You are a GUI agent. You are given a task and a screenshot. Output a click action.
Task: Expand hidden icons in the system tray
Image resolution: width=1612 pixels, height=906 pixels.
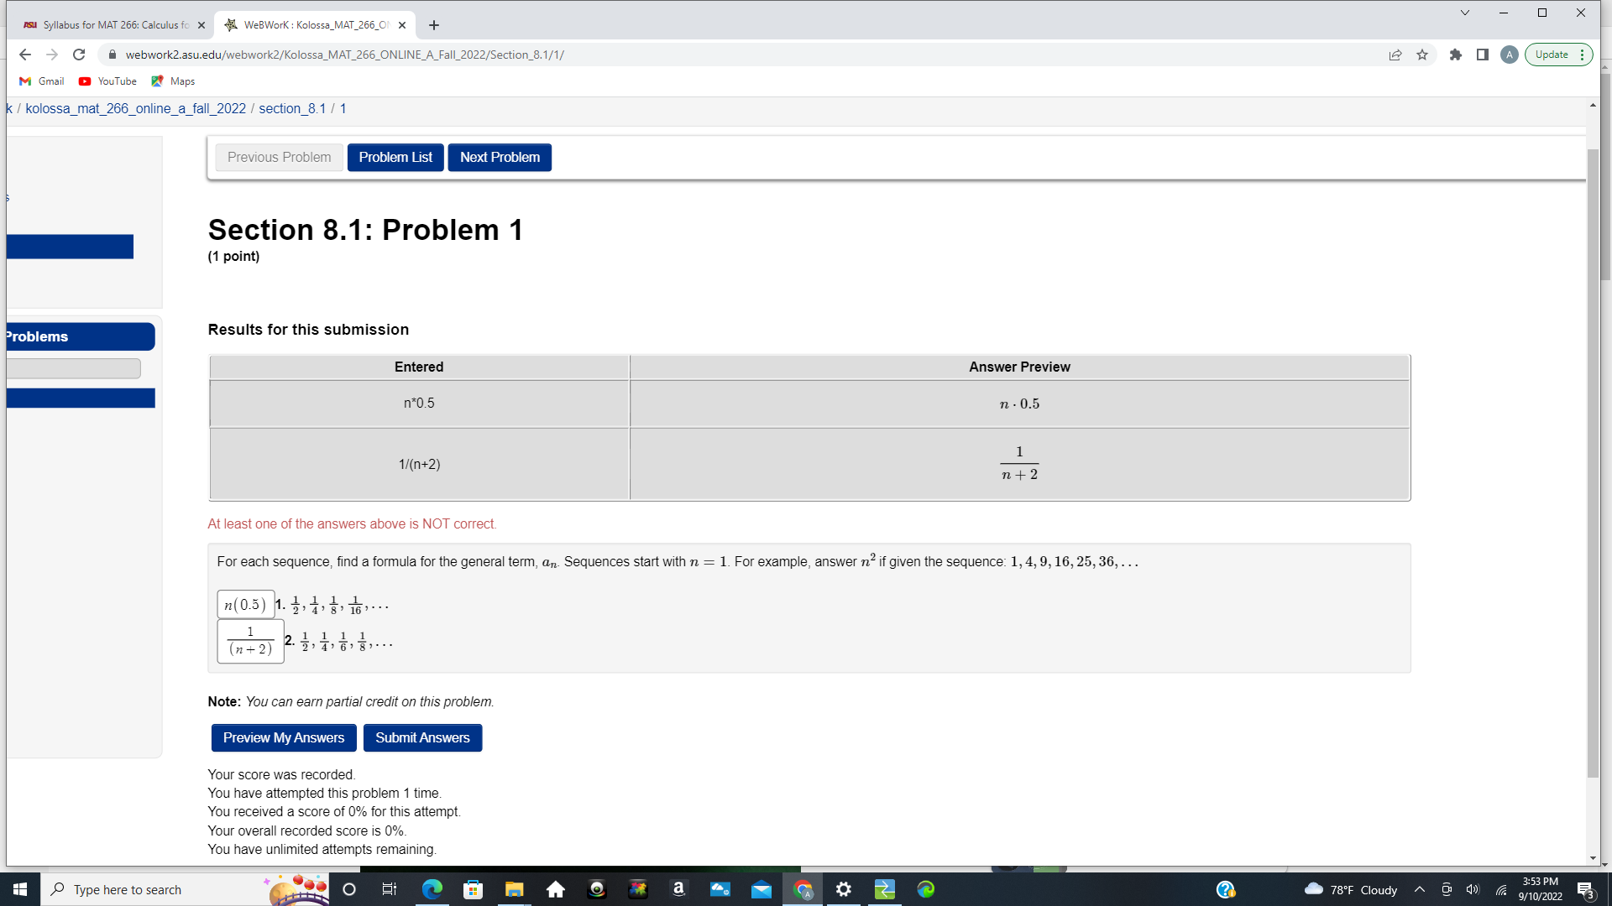[x=1419, y=889]
